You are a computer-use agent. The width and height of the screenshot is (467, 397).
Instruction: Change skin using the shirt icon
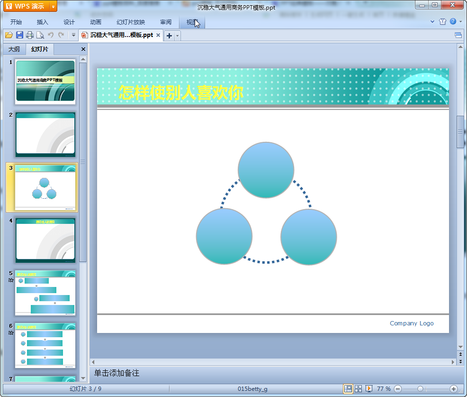tap(443, 22)
